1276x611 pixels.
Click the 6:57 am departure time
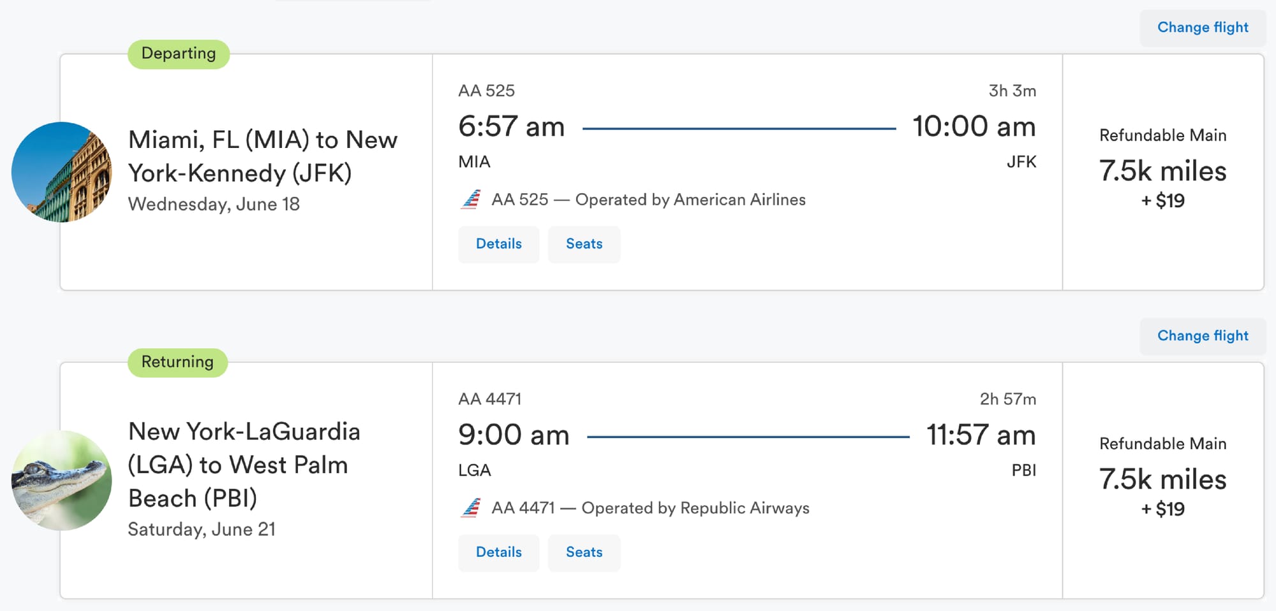pos(511,126)
